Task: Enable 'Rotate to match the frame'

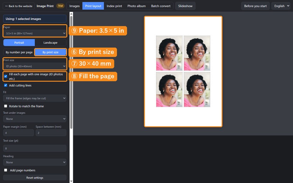Action: 5,106
